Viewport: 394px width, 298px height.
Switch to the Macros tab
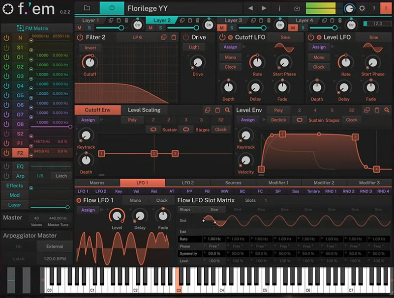tap(97, 183)
